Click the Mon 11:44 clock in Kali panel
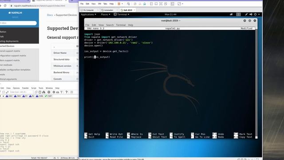Image resolution: width=284 pixels, height=160 pixels. 170,14
